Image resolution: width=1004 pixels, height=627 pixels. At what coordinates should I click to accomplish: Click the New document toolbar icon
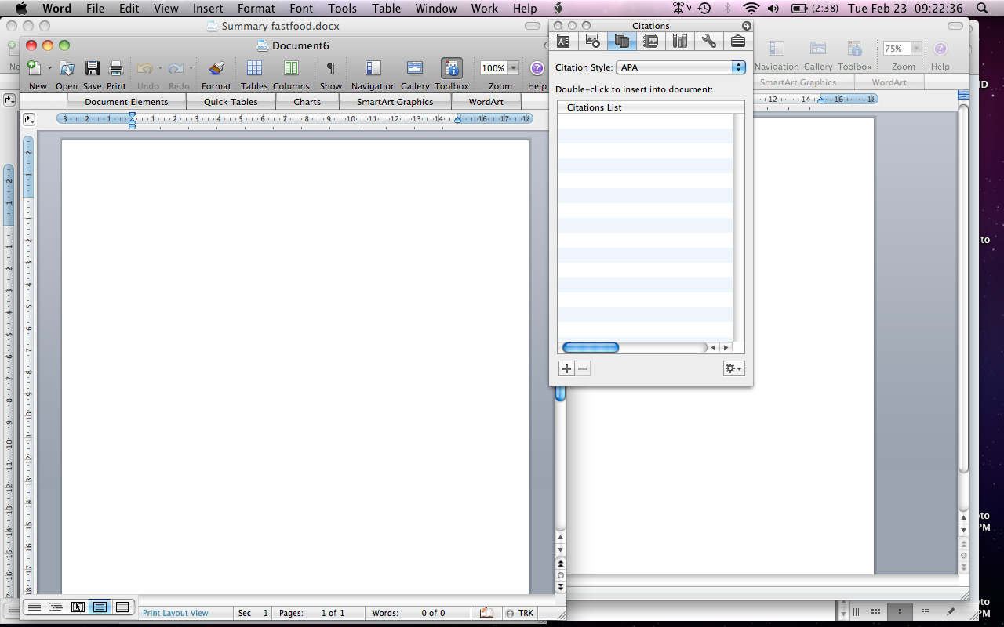[x=34, y=68]
